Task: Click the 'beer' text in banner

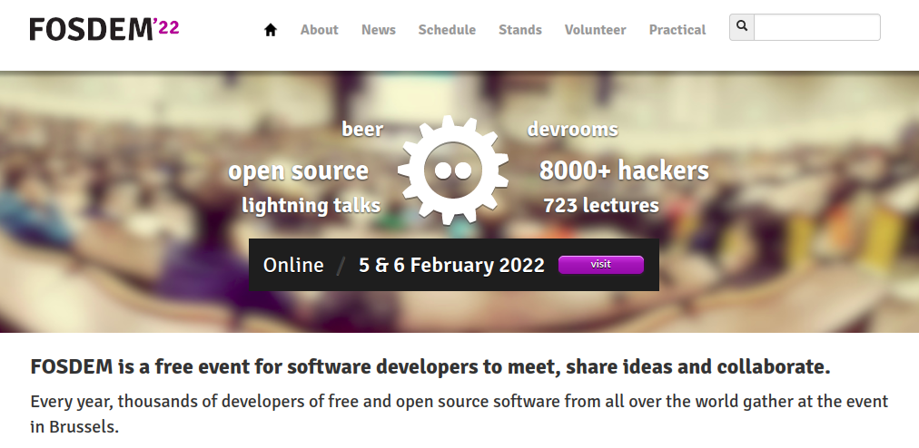Action: (x=362, y=129)
